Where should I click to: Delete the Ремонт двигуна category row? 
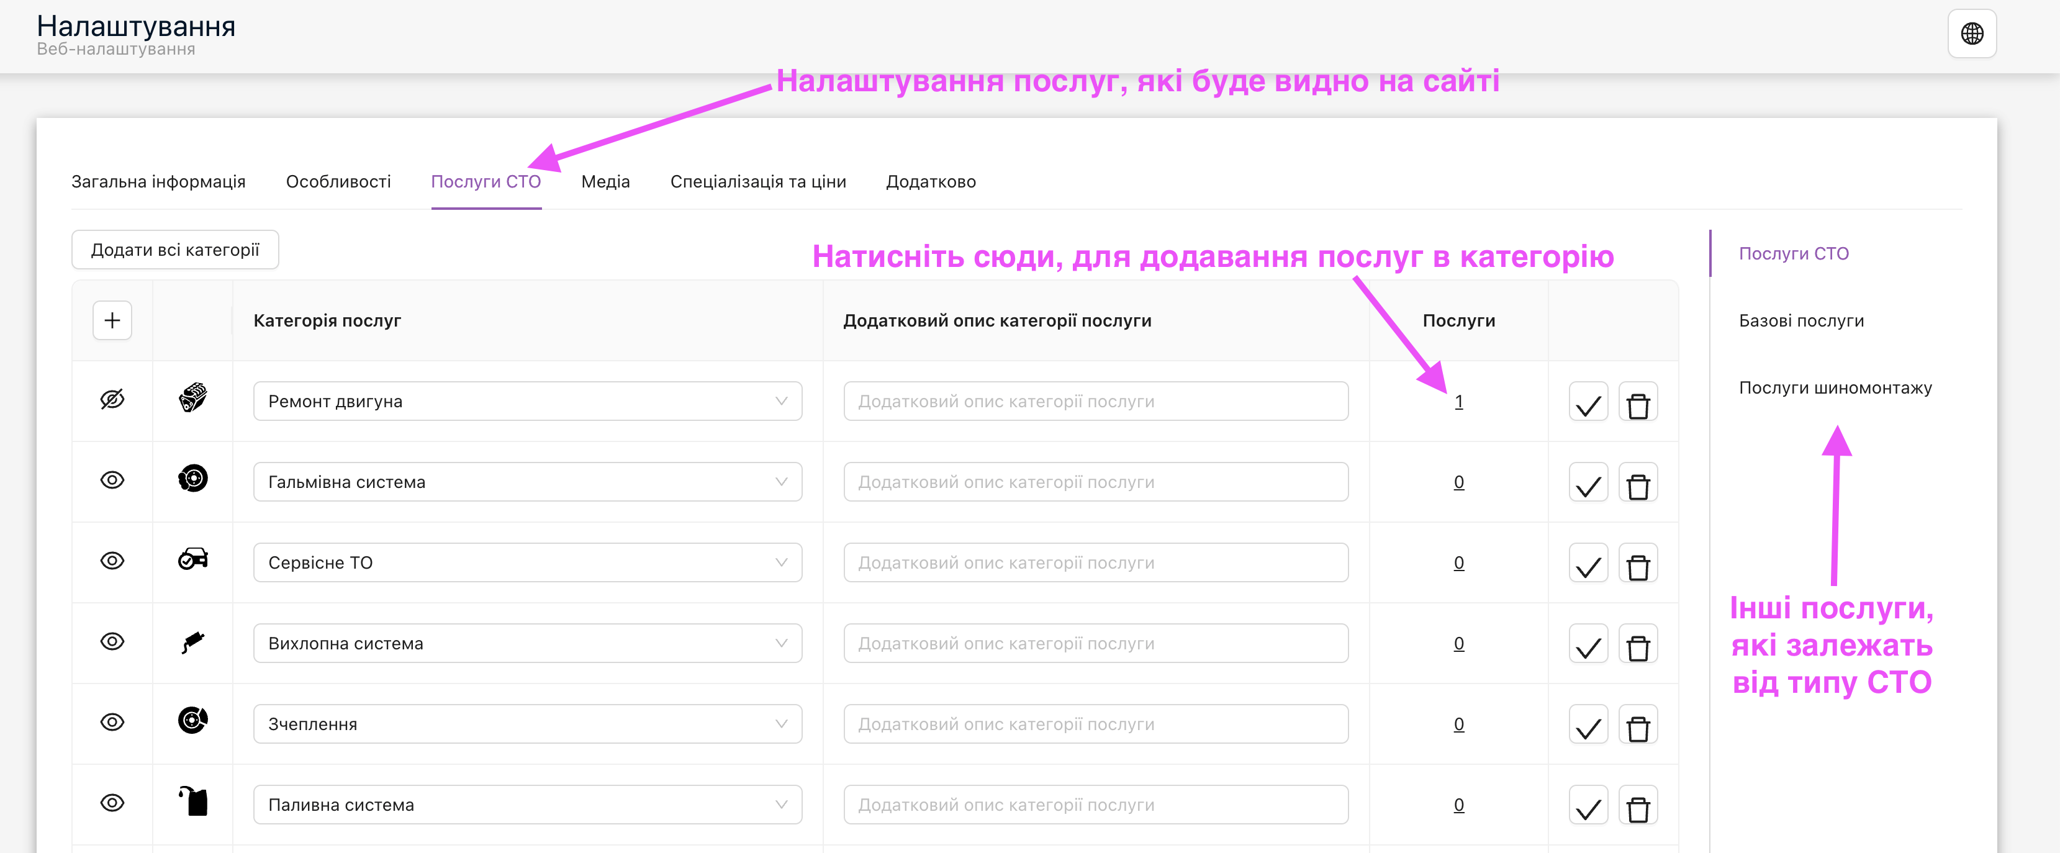[x=1637, y=404]
